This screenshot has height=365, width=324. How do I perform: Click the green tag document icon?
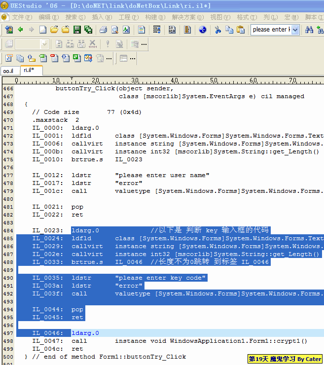(43, 58)
